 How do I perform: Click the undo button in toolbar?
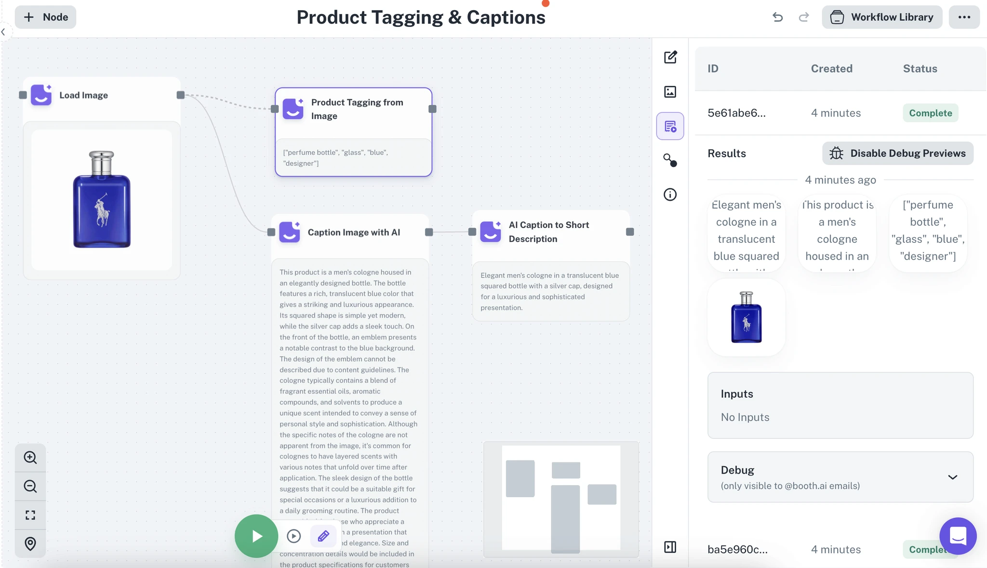click(x=777, y=15)
